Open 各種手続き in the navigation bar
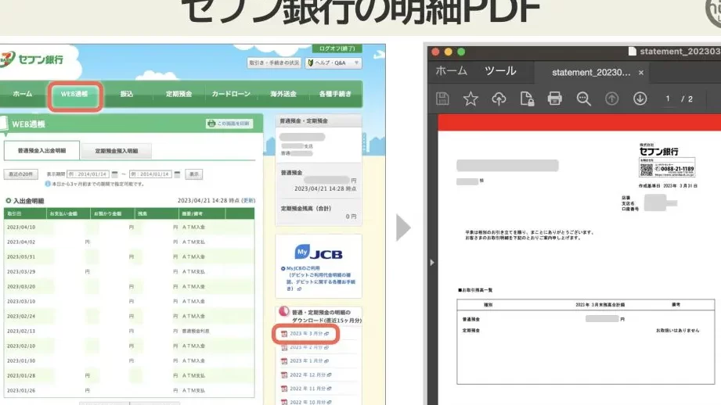The image size is (721, 405). click(x=335, y=94)
